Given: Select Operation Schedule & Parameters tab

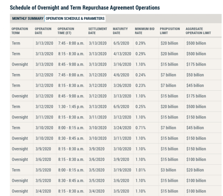Looking at the screenshot, I should pyautogui.click(x=75, y=18).
